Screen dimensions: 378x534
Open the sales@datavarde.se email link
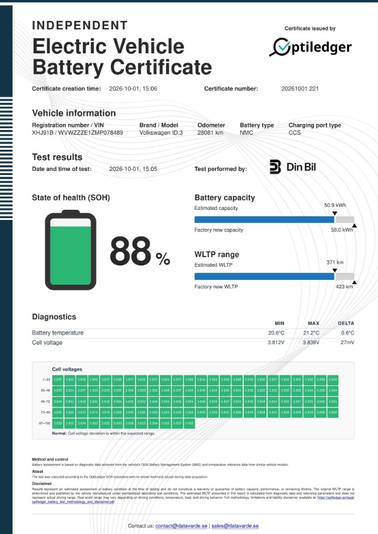235,526
